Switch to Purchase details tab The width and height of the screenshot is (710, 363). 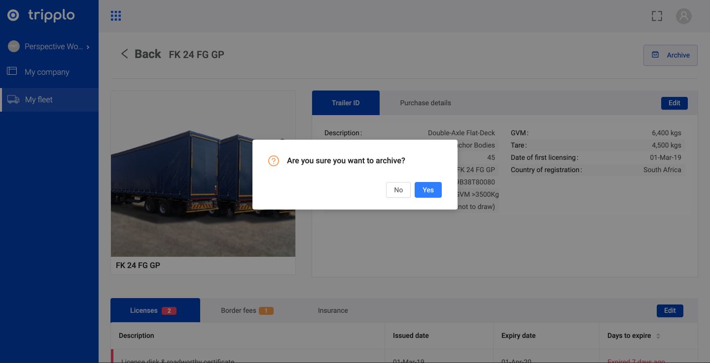pos(425,103)
